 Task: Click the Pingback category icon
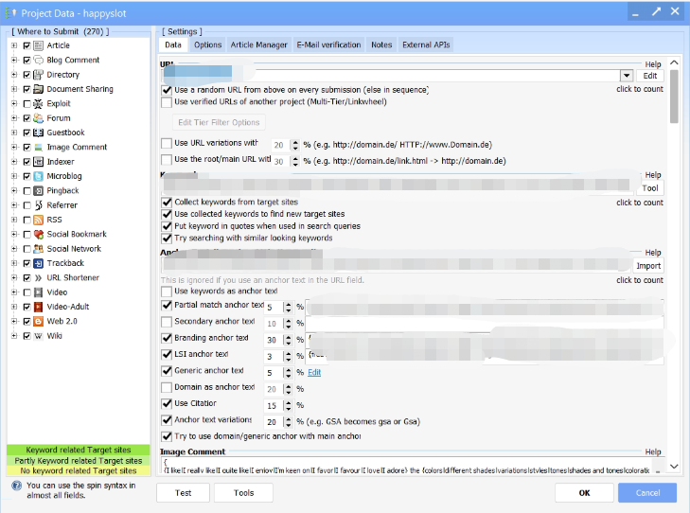click(39, 190)
